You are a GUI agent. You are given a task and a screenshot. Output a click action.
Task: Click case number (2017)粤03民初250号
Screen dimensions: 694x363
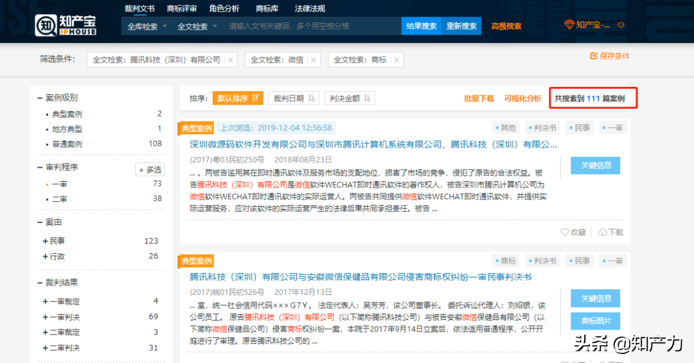pyautogui.click(x=227, y=160)
